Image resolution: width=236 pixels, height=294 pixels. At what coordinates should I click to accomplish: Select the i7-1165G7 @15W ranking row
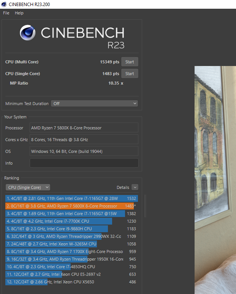click(x=71, y=214)
